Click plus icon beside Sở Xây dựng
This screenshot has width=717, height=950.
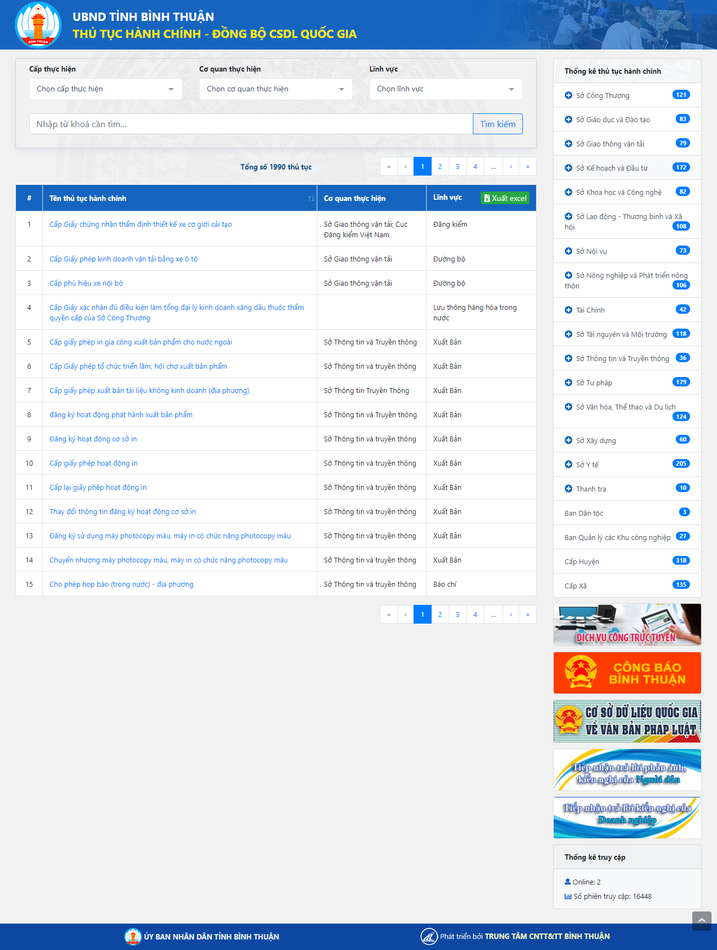(569, 440)
